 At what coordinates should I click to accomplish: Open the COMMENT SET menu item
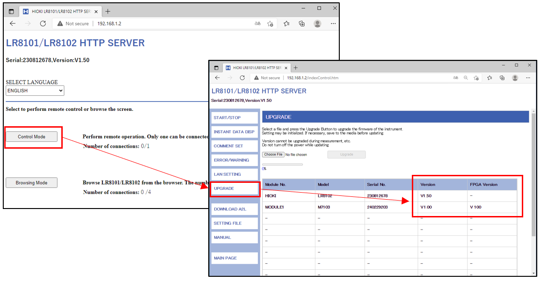(x=234, y=146)
